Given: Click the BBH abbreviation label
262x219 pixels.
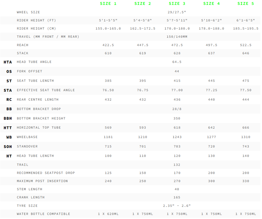Looking at the screenshot, I should click(x=8, y=119).
